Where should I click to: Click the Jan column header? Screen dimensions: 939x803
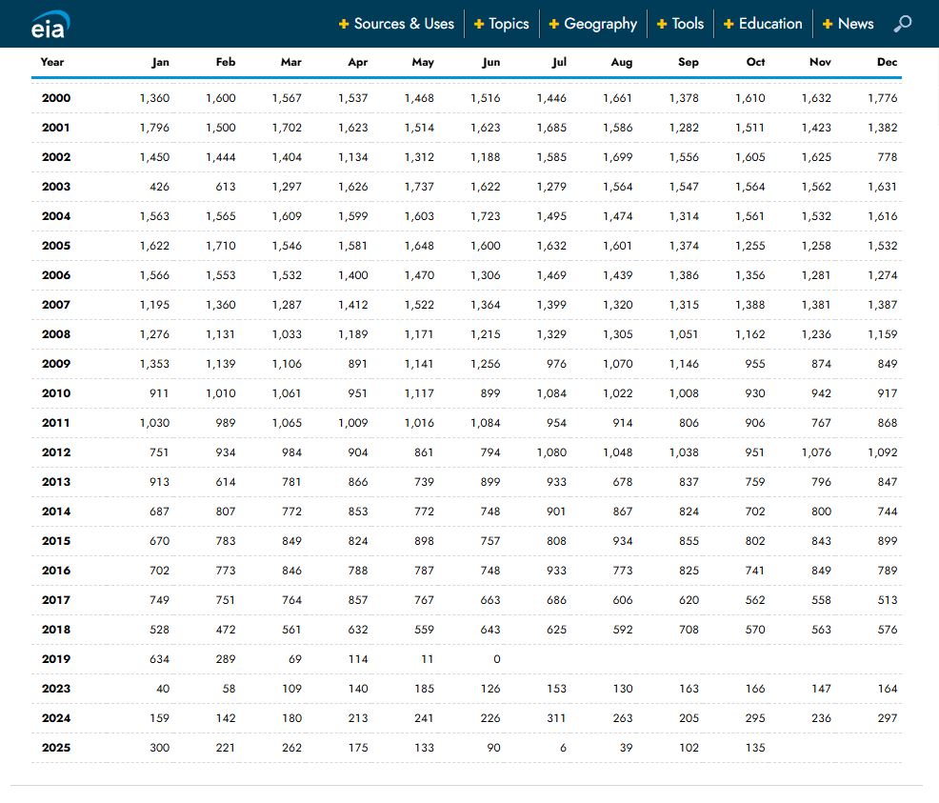pos(160,62)
